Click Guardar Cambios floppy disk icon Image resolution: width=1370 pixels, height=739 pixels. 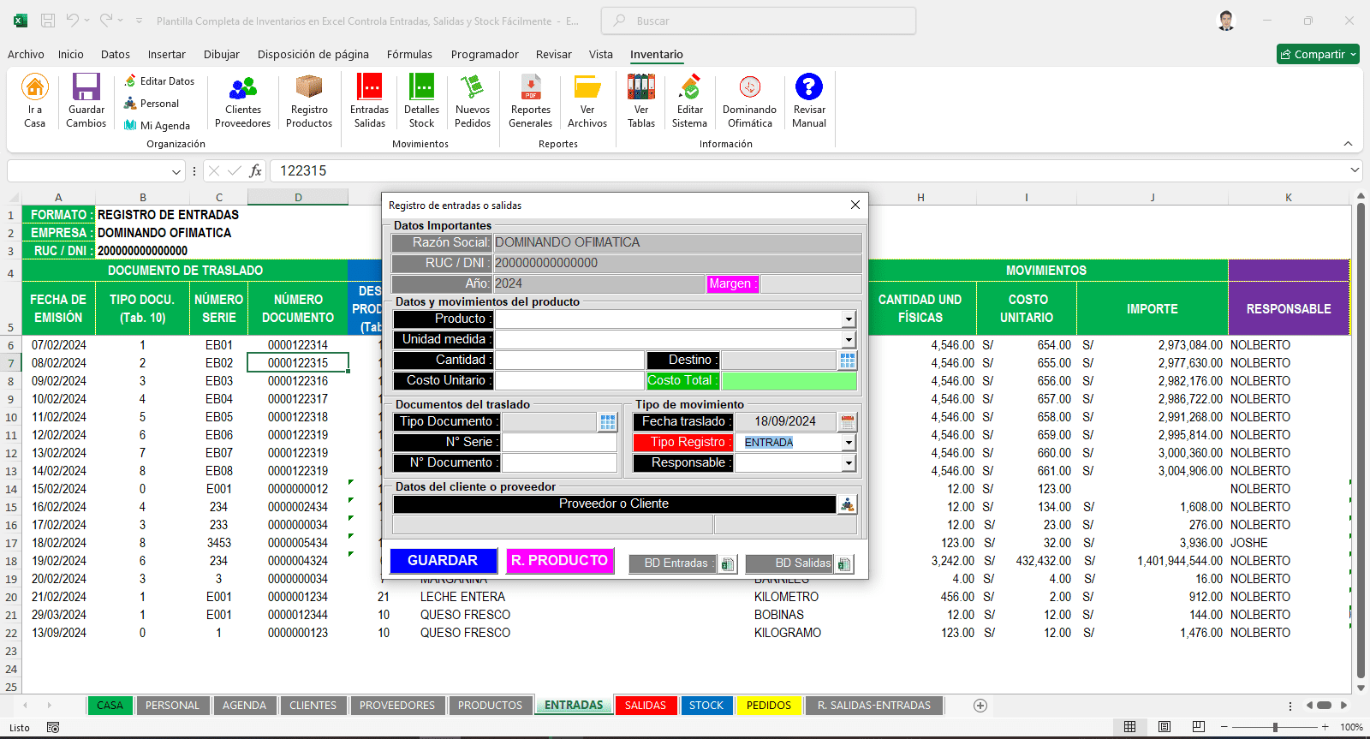click(86, 87)
